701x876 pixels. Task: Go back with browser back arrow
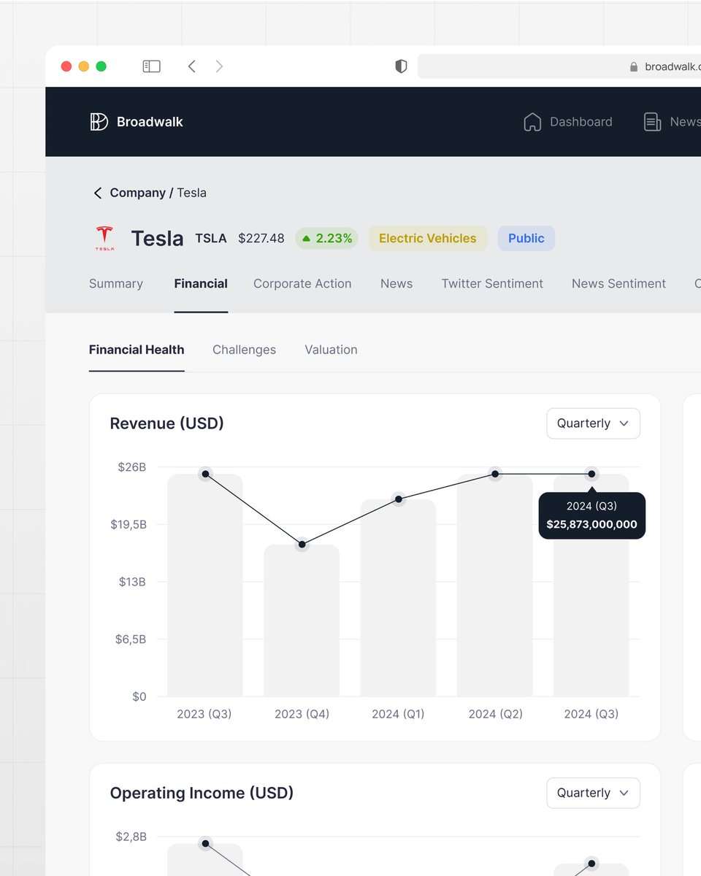pyautogui.click(x=191, y=66)
